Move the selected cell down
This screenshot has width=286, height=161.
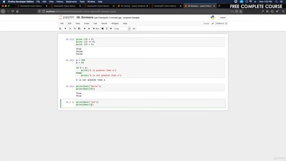89,29
